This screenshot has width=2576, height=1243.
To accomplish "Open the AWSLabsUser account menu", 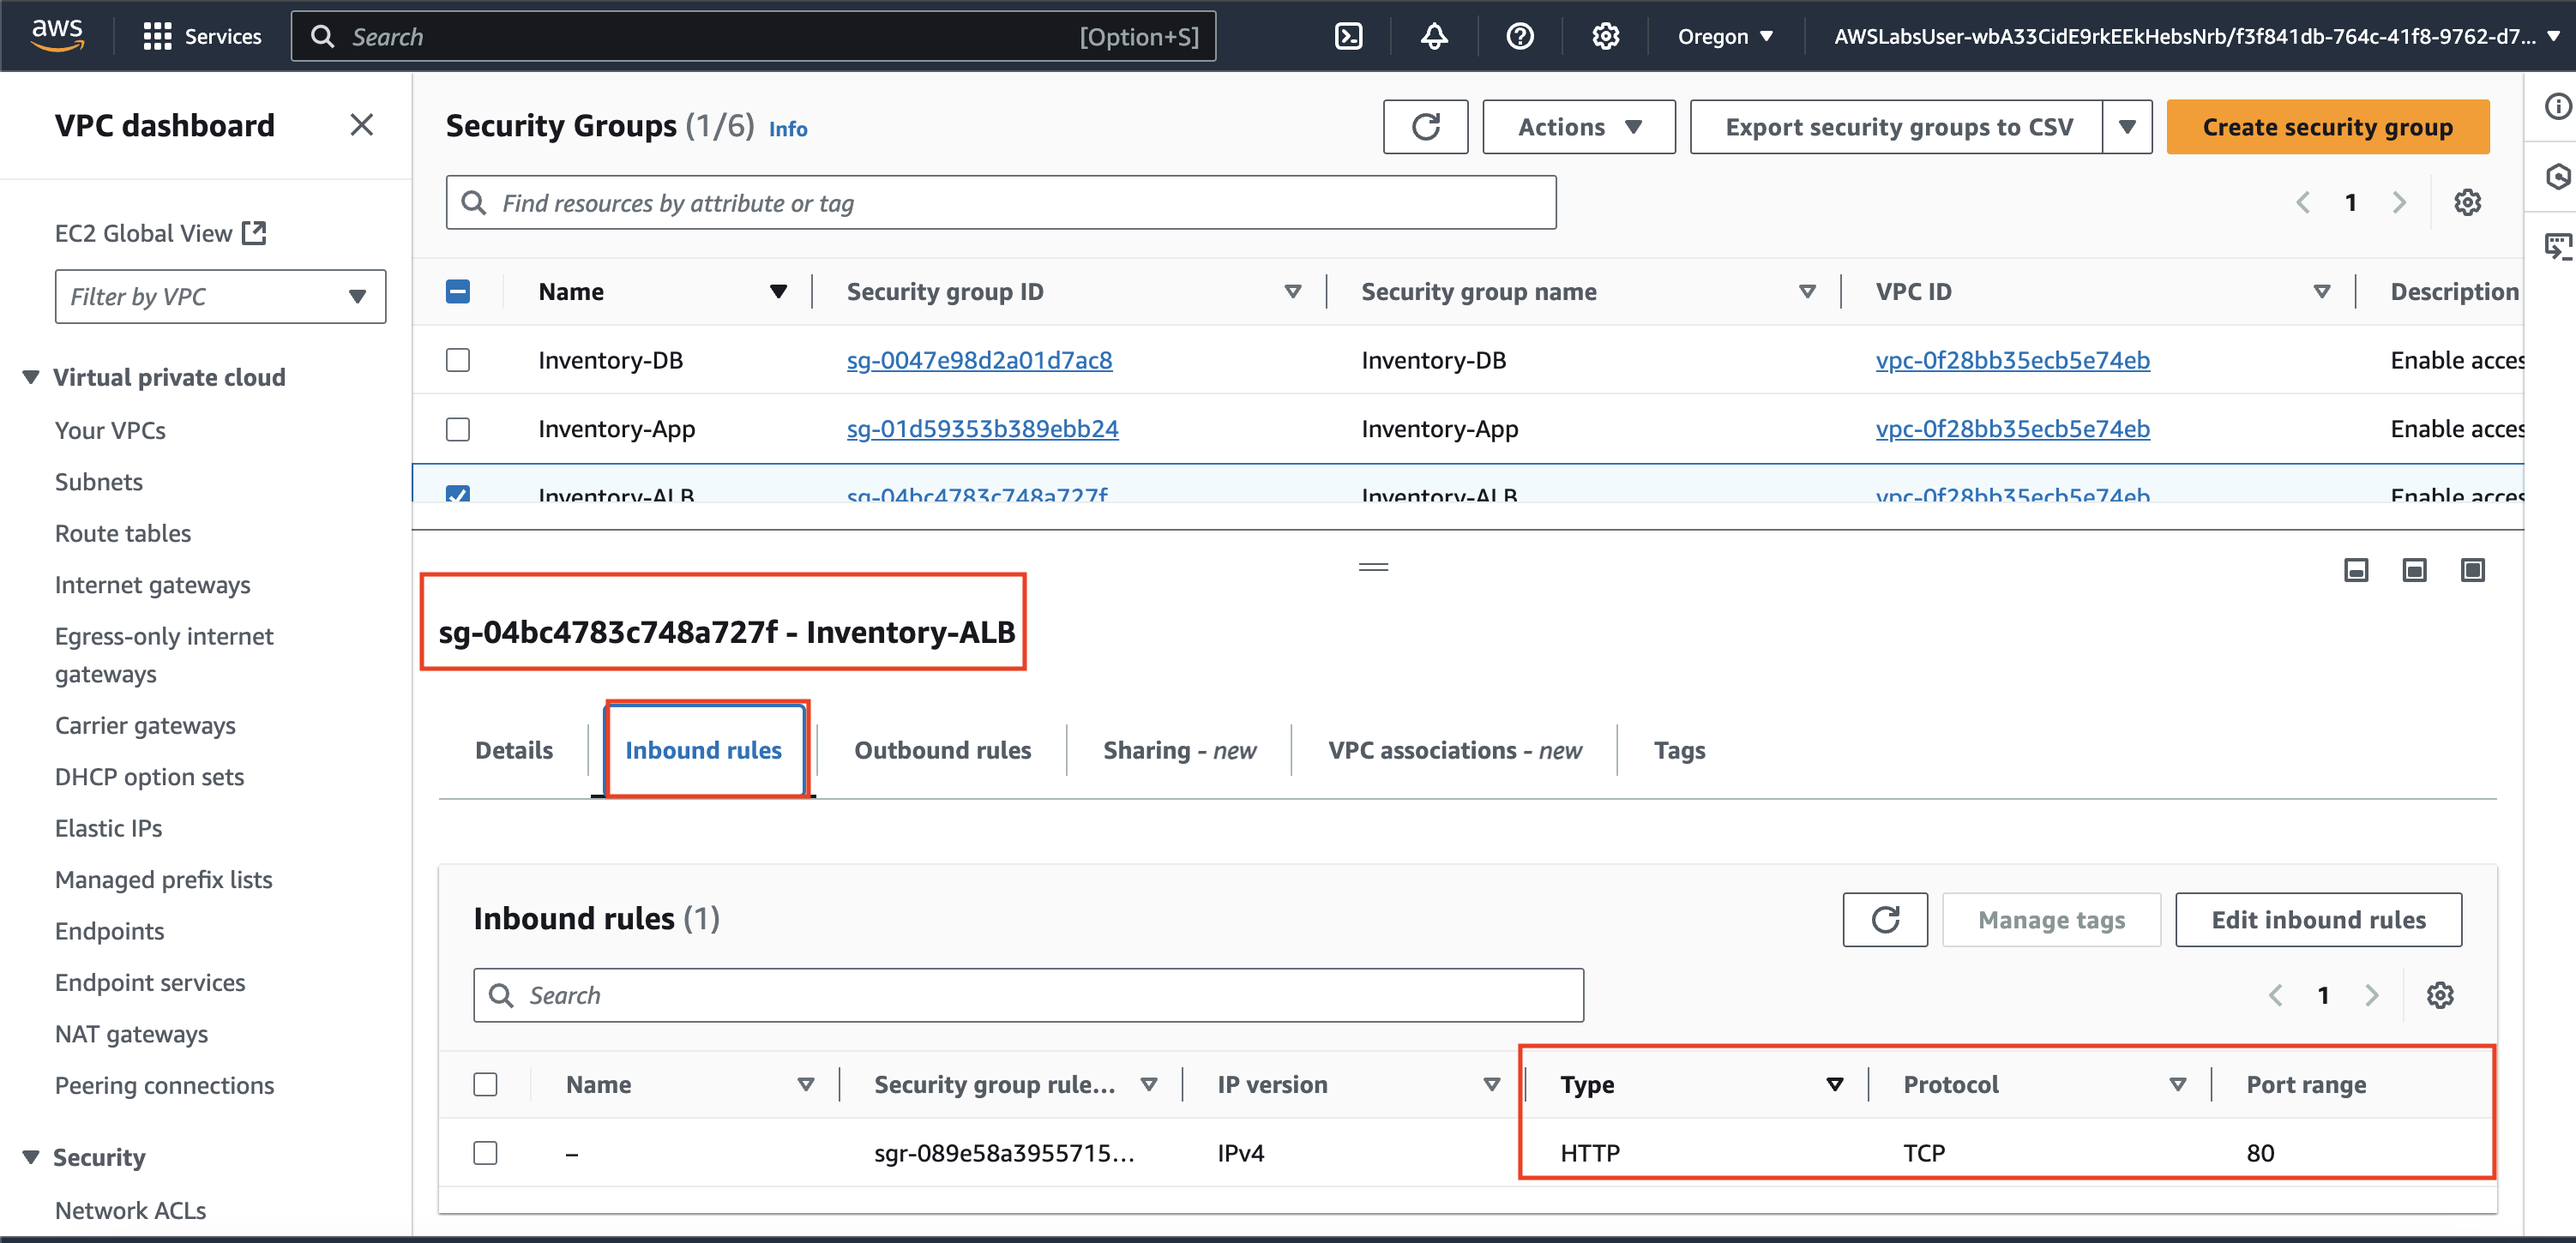I will click(2195, 37).
